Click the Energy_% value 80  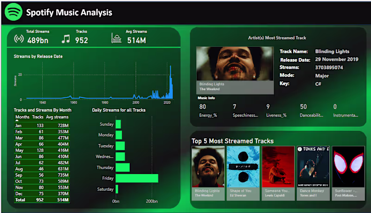(203, 107)
